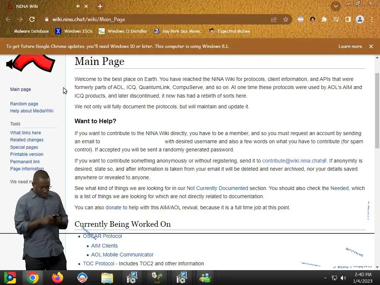Open the tab search dropdown chevron

pyautogui.click(x=336, y=6)
